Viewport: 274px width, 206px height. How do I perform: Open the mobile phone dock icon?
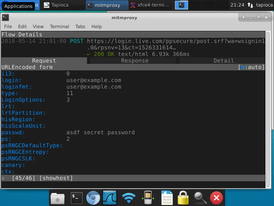click(148, 198)
